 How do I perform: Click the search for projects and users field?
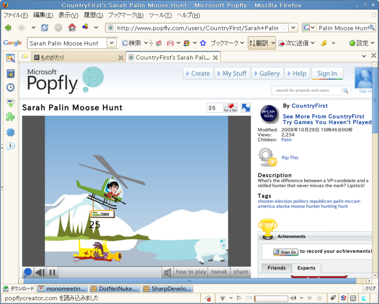click(x=306, y=90)
